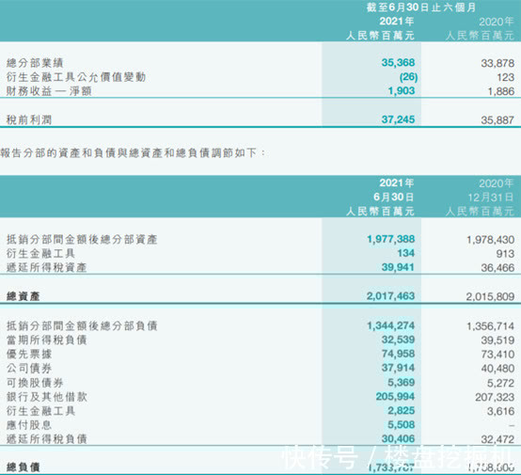
Task: Select the value 32,539
Action: click(398, 340)
